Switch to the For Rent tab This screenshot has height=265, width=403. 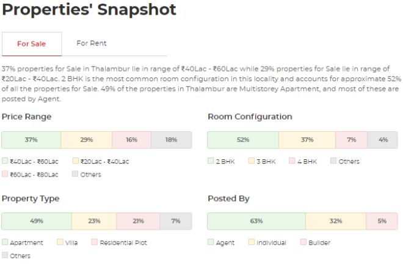(x=91, y=43)
